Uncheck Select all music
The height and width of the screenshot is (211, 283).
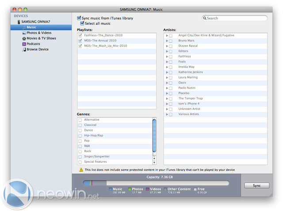82,23
